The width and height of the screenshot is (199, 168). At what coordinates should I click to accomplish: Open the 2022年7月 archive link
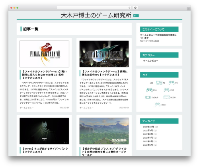(150, 138)
